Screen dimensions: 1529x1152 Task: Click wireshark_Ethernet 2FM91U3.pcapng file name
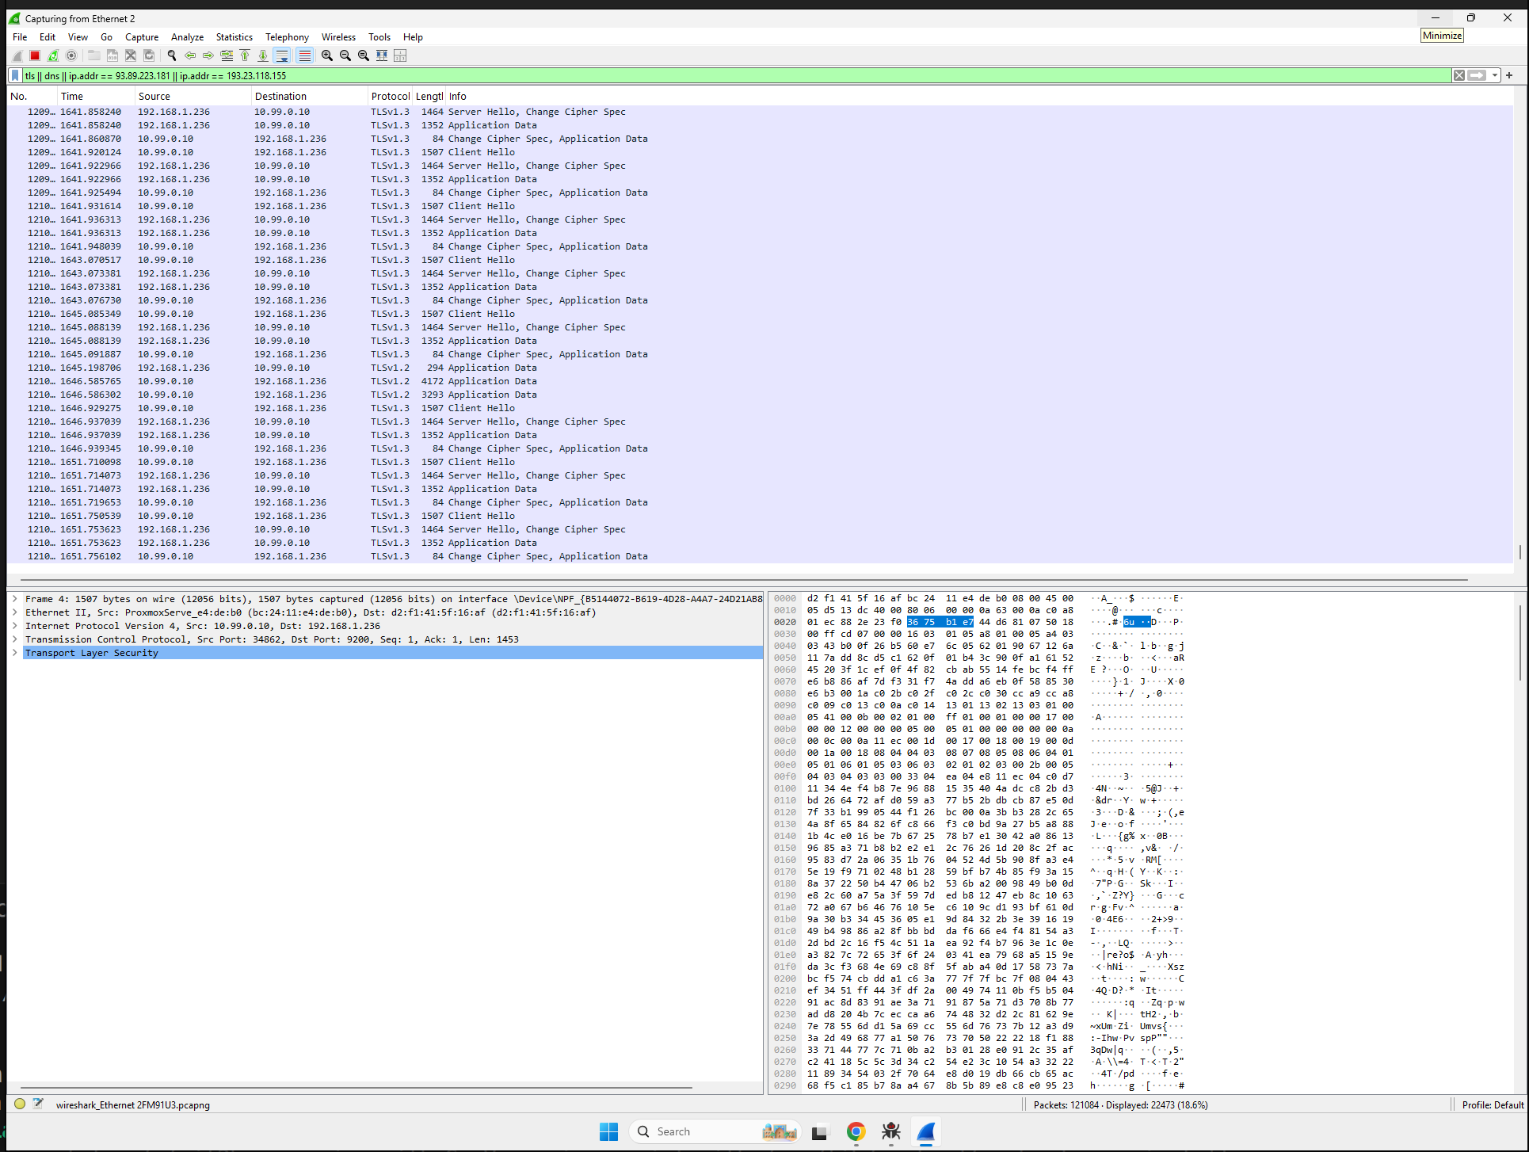pos(133,1104)
